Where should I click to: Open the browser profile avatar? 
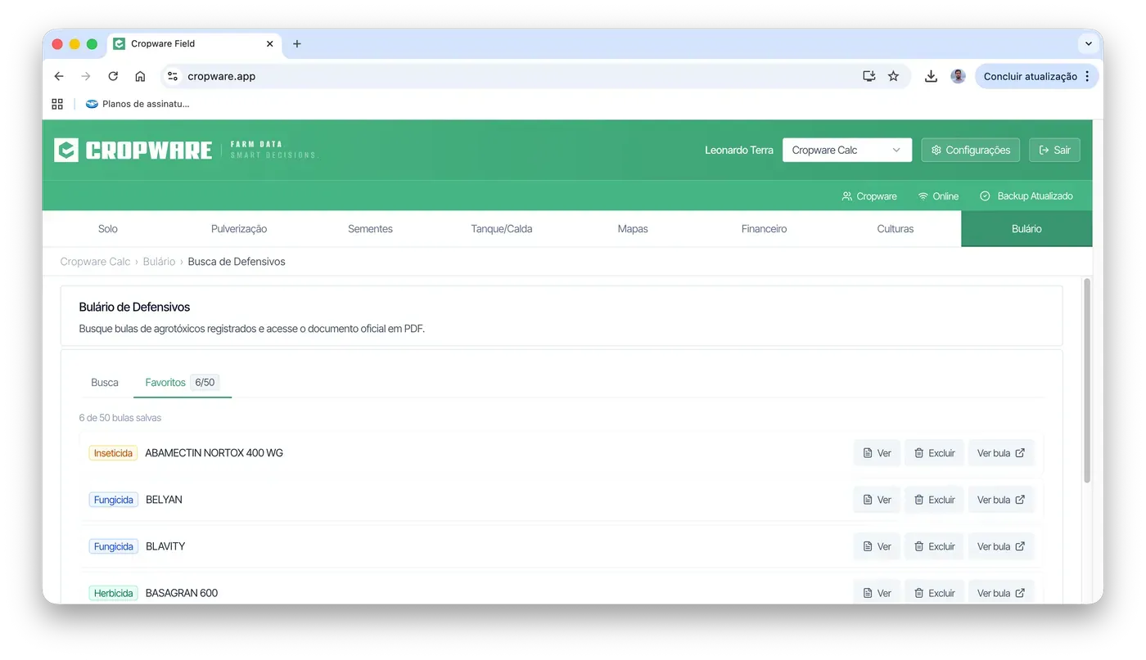958,76
